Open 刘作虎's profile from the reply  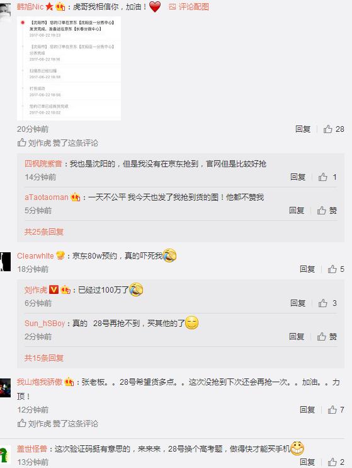[36, 290]
